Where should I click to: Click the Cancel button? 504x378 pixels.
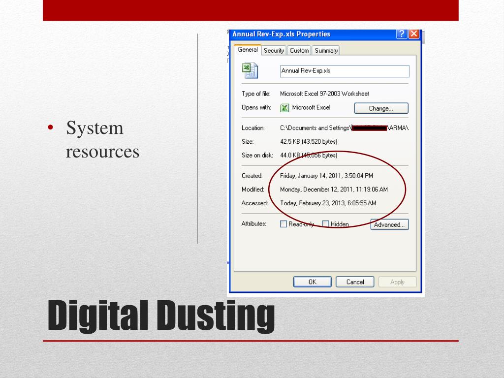point(355,282)
